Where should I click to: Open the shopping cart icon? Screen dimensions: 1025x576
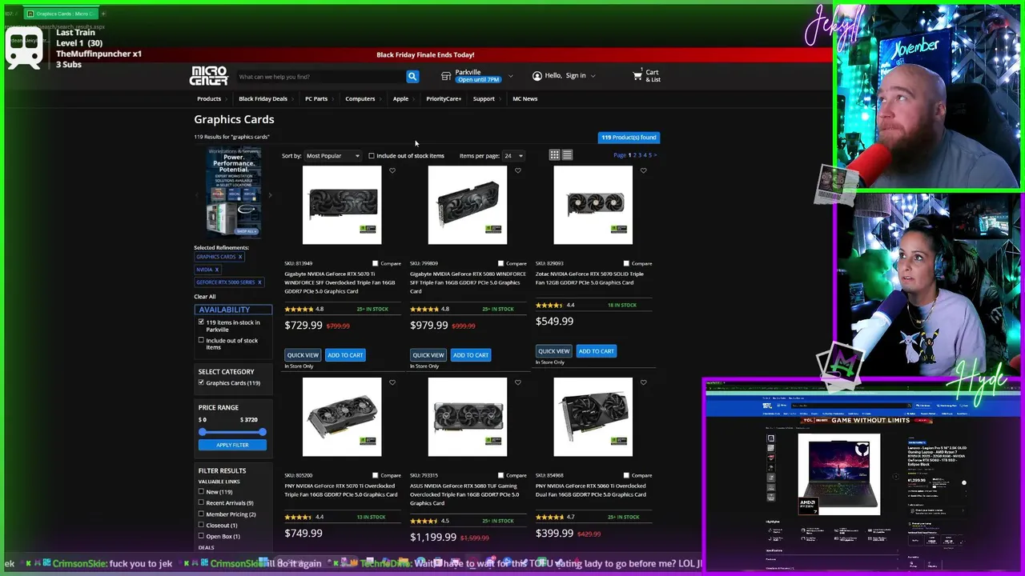coord(637,76)
